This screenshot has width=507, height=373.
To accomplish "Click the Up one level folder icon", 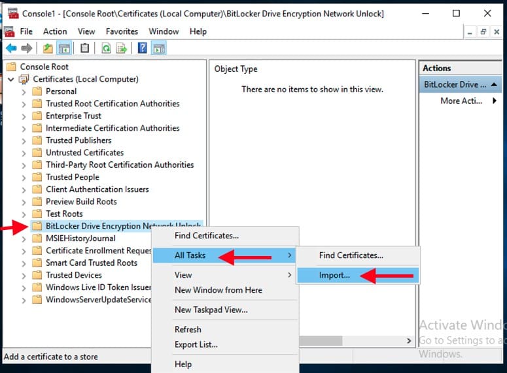I will (x=48, y=48).
